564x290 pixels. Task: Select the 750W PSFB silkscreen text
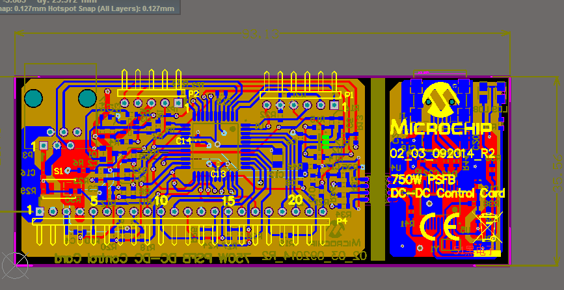[423, 179]
